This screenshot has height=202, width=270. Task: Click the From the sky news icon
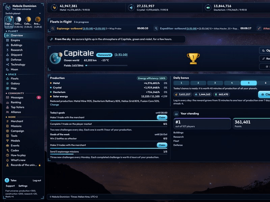(x=51, y=39)
